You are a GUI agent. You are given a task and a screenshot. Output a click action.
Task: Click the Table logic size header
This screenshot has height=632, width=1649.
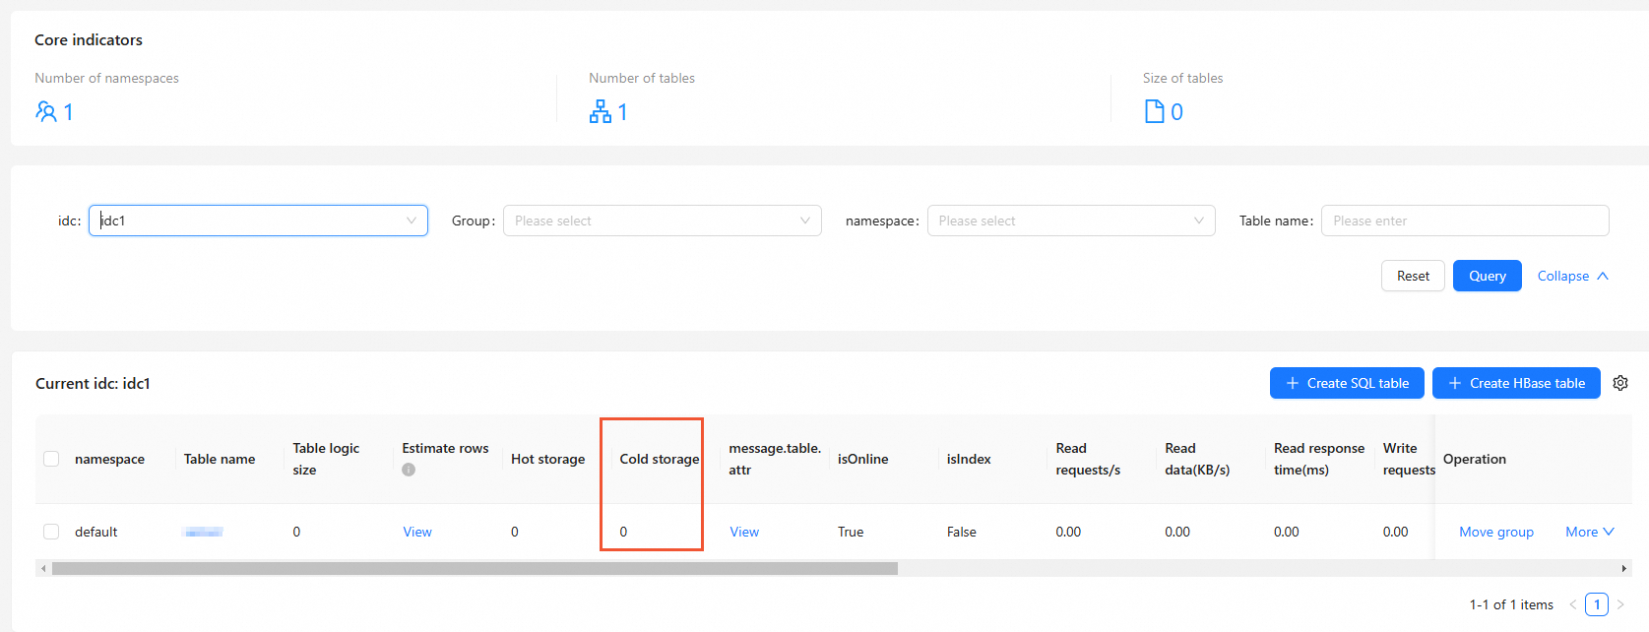point(326,459)
